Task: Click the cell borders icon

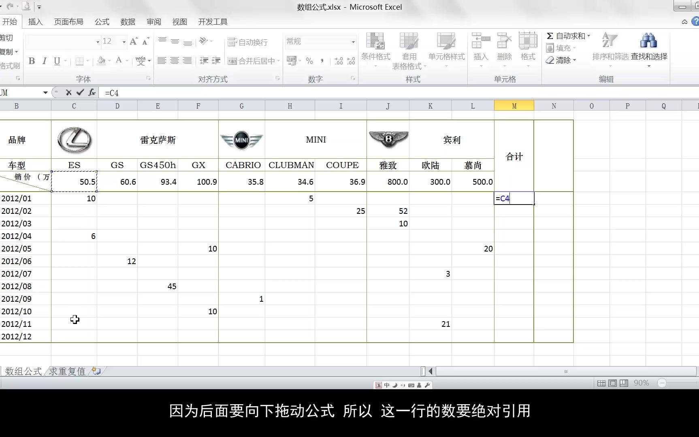Action: pos(79,61)
